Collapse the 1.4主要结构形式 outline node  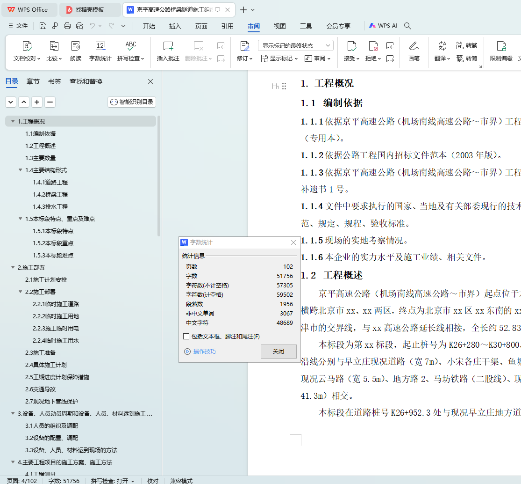pos(21,170)
